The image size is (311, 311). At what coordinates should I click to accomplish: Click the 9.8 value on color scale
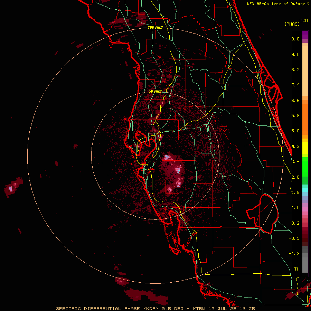point(295,39)
